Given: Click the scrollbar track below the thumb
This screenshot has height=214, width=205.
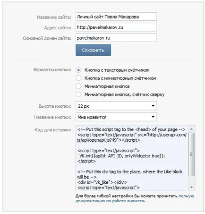Looking at the screenshot, I should point(191,180).
